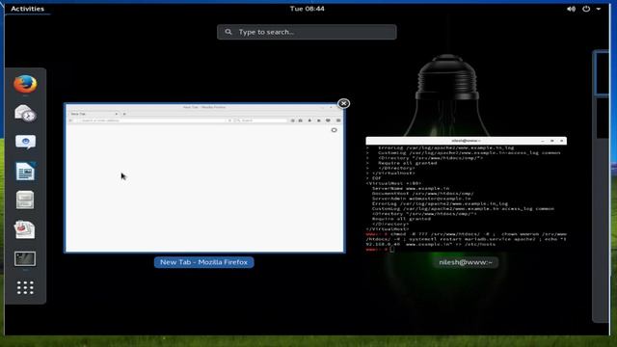Open the Terminal icon in the dock
Screen dimensions: 617x347
point(25,259)
